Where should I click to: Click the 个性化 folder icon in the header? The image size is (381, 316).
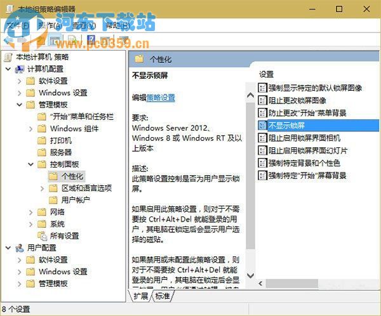click(140, 59)
